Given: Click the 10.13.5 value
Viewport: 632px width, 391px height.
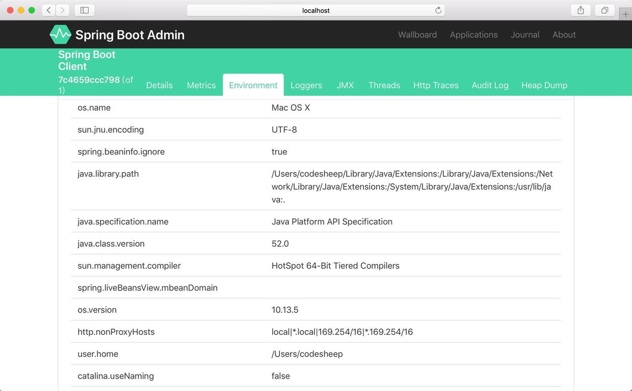Looking at the screenshot, I should point(285,310).
